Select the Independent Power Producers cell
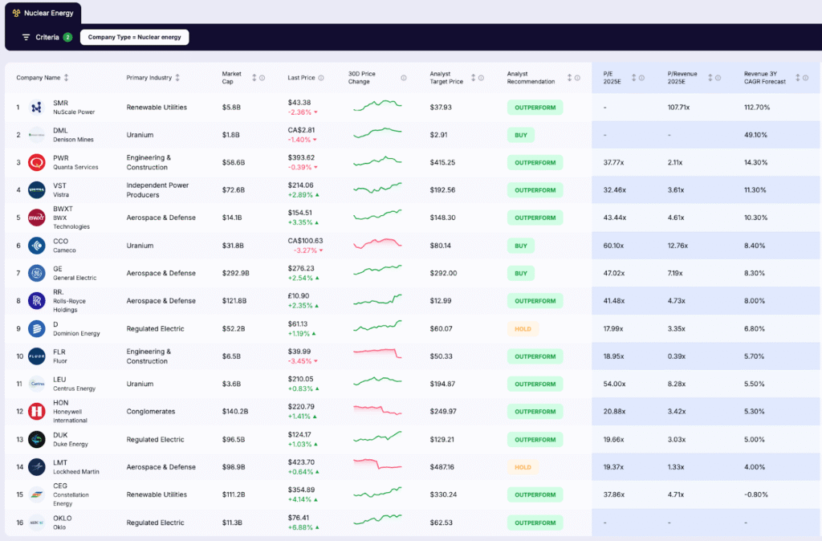 (157, 189)
